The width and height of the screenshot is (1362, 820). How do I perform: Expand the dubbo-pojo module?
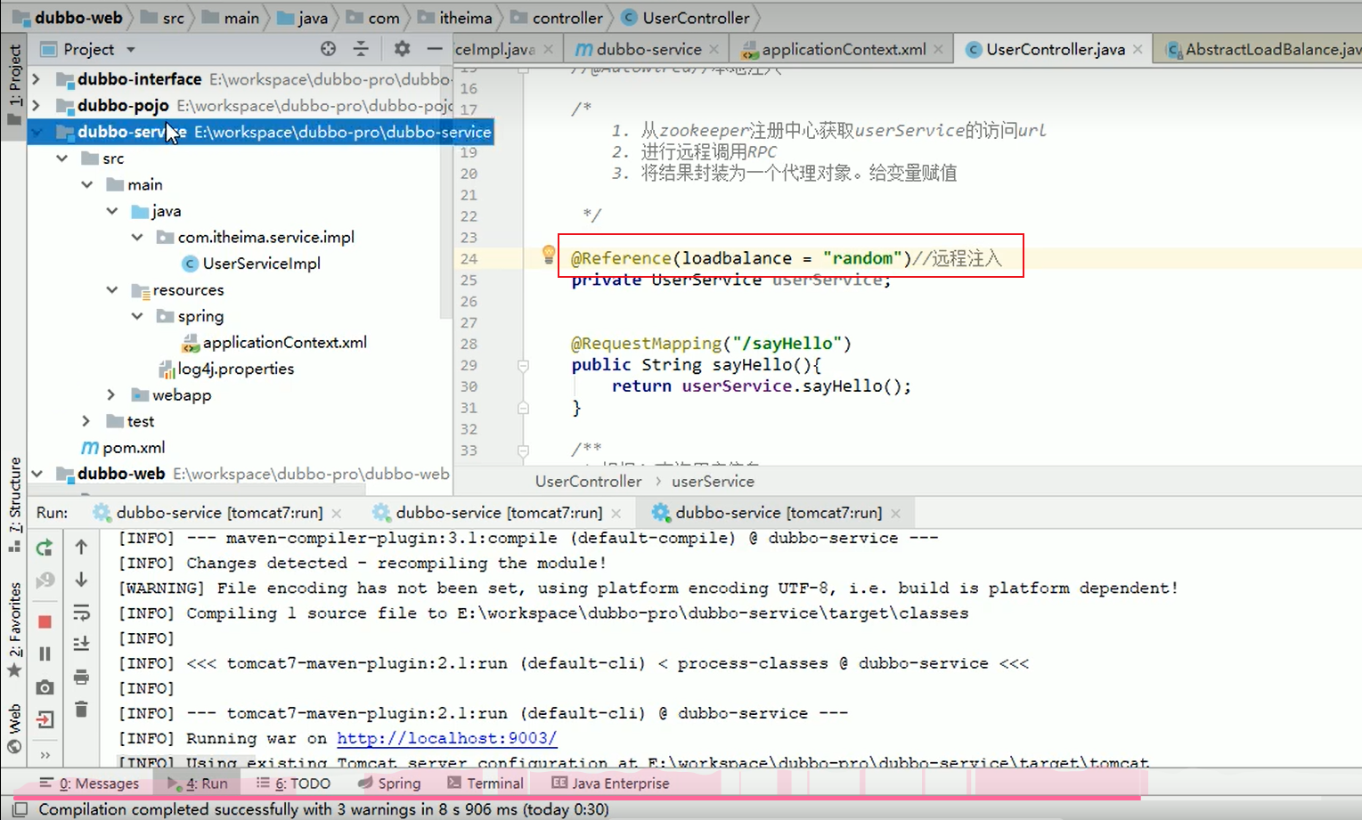point(37,105)
